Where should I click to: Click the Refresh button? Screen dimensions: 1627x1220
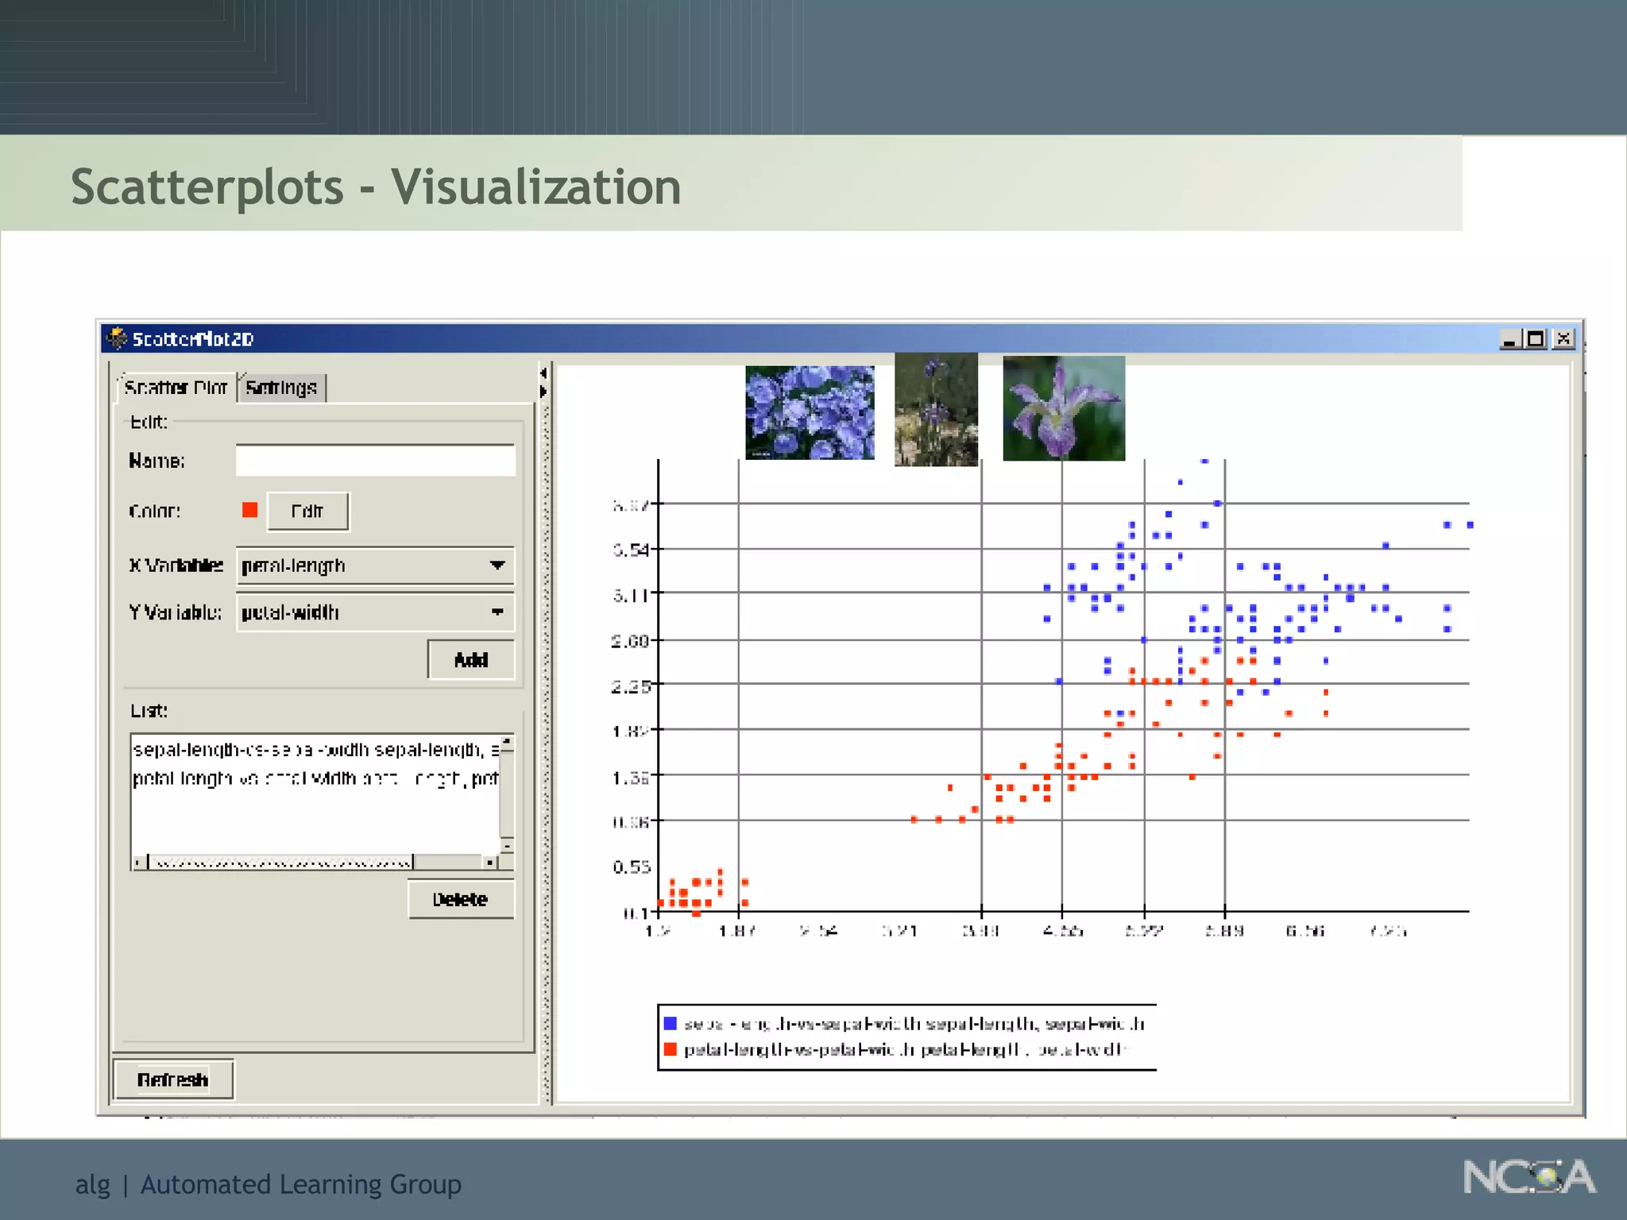pos(172,1079)
